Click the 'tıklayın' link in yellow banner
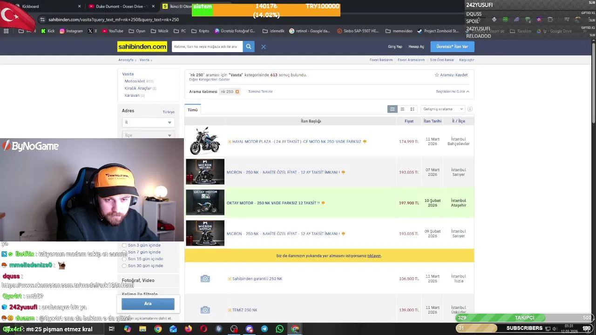 point(374,256)
